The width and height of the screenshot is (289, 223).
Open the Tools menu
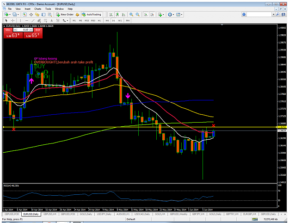click(48, 9)
